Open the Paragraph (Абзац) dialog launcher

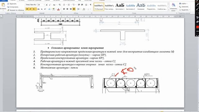[91, 13]
